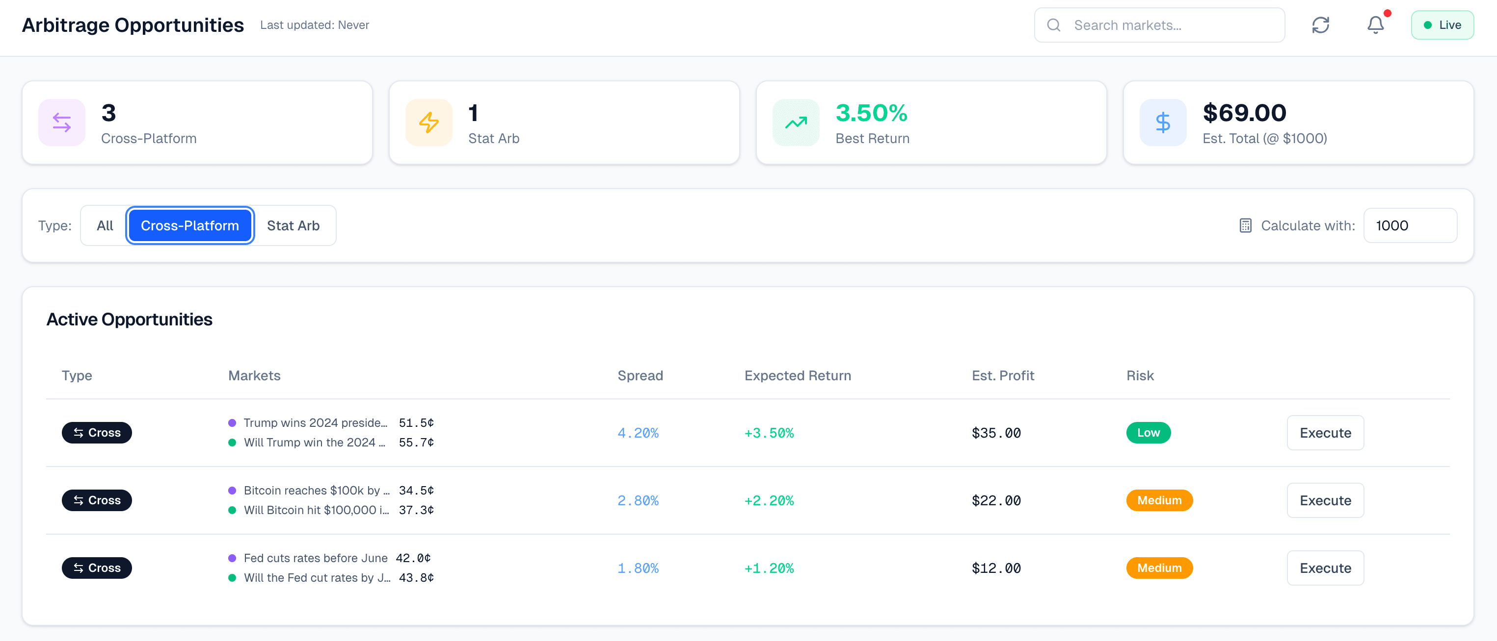Click the refresh data icon in the header
Screen dimensions: 1497x641
coord(1320,25)
